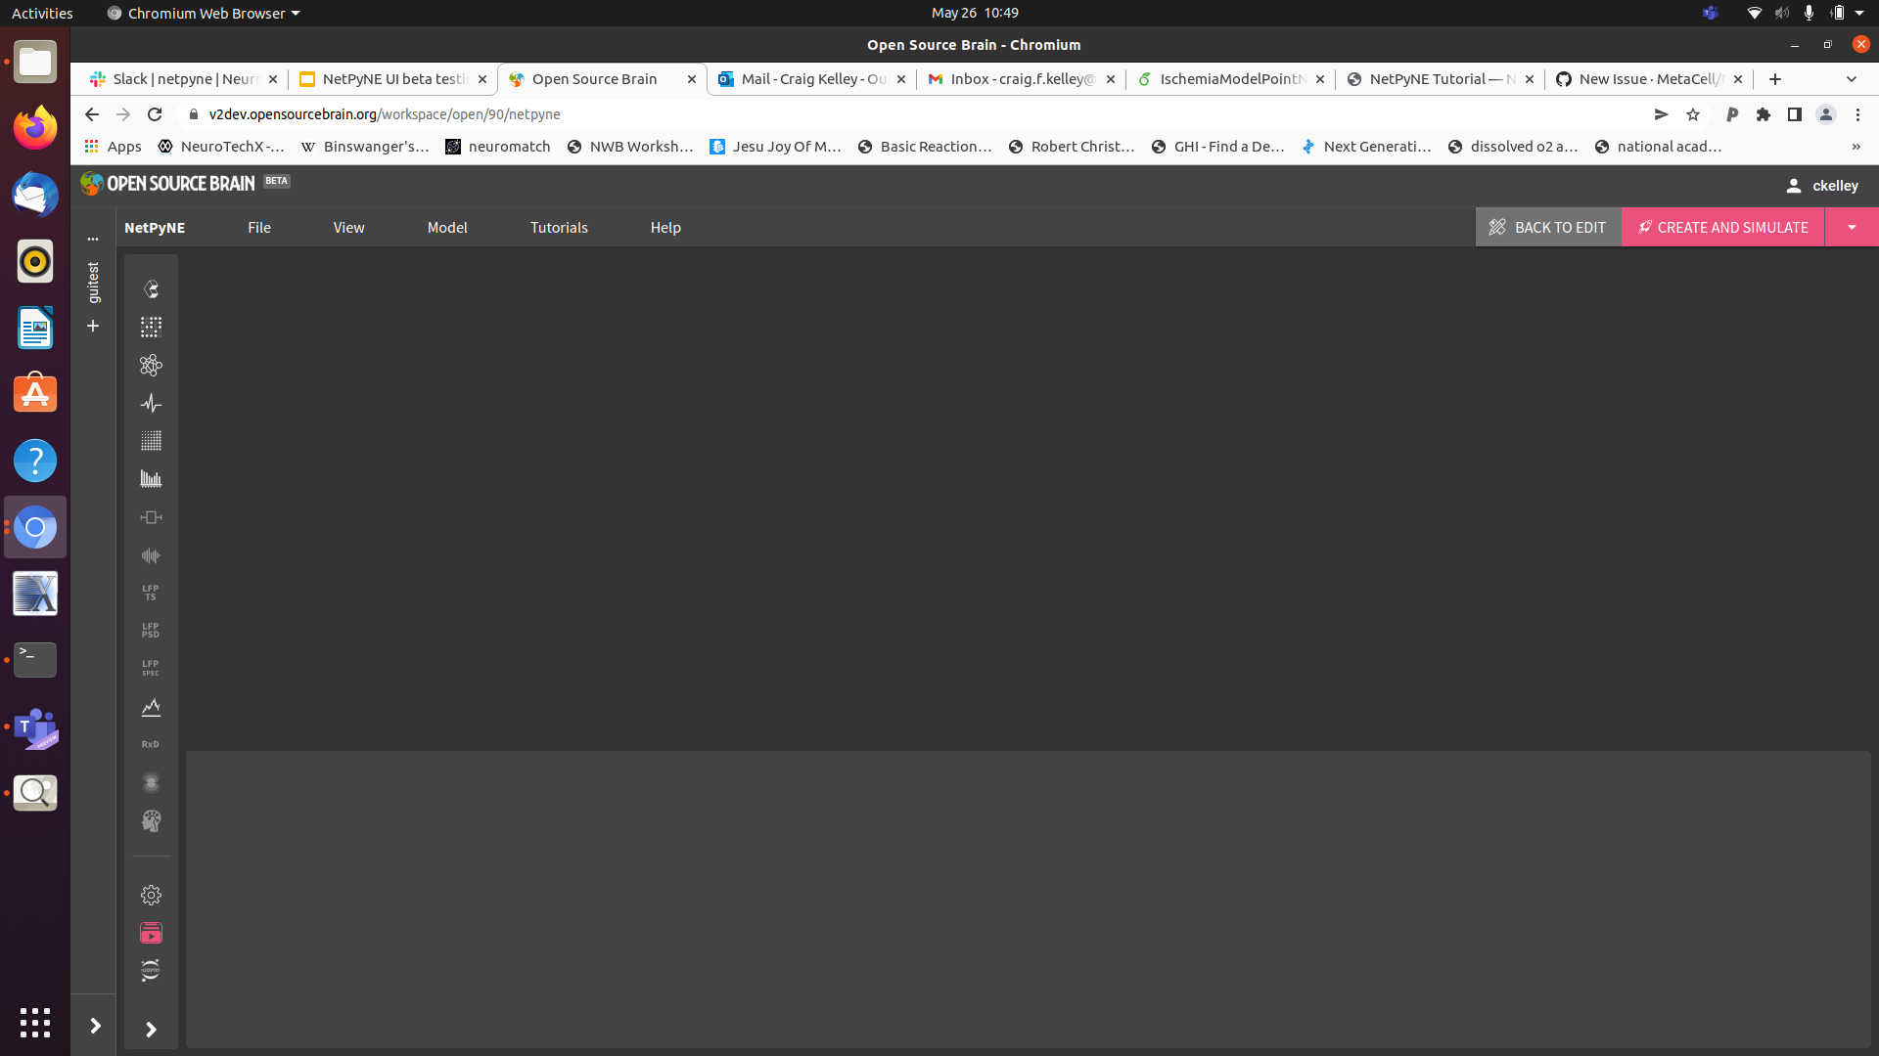Open the raster dot-grid plot icon
Screen dimensions: 1879x1056
click(x=151, y=441)
